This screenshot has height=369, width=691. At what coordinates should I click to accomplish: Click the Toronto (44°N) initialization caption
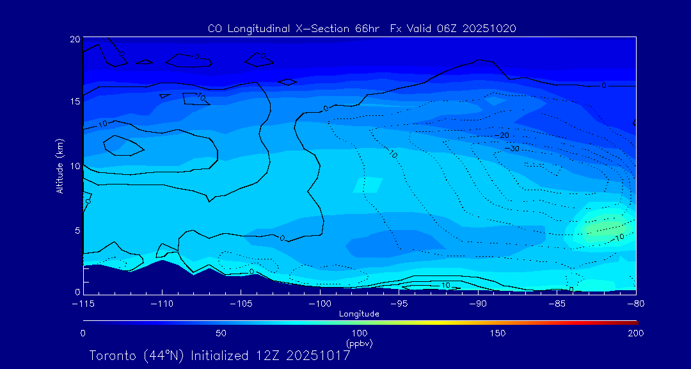[x=219, y=356]
